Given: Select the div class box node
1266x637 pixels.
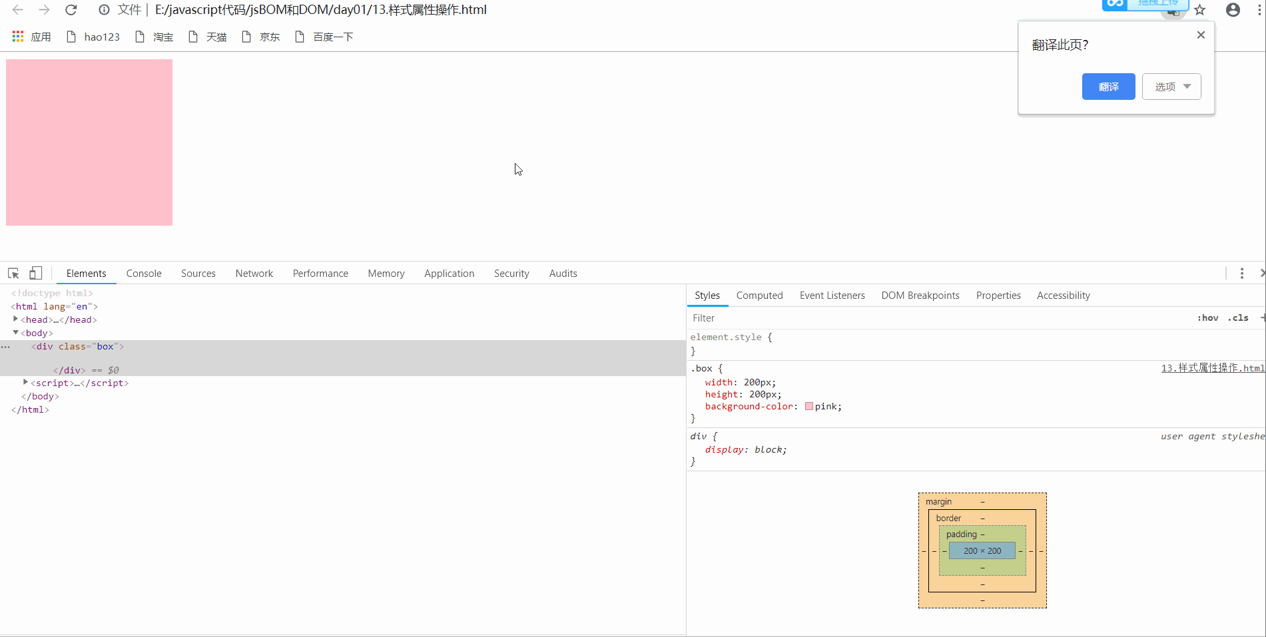Looking at the screenshot, I should point(78,347).
